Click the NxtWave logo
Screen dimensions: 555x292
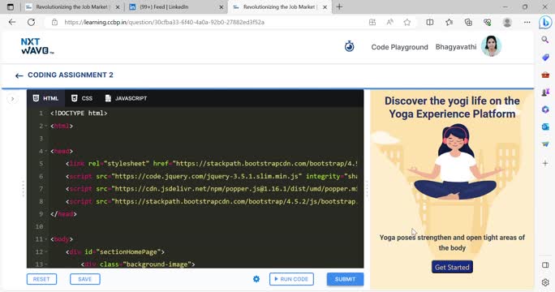[x=37, y=46]
